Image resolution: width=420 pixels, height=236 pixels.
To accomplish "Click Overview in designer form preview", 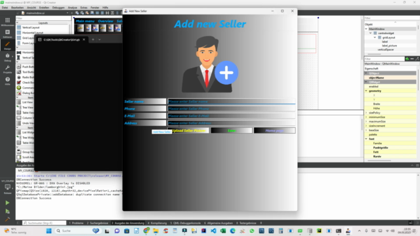I will click(106, 21).
